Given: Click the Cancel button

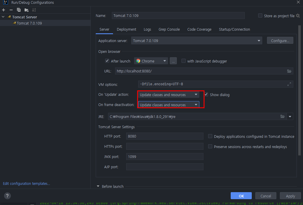Looking at the screenshot, I should (x=266, y=196).
